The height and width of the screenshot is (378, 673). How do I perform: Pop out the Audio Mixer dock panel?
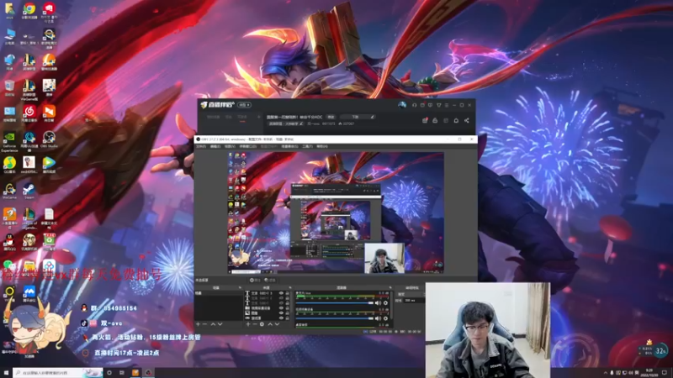coord(390,287)
